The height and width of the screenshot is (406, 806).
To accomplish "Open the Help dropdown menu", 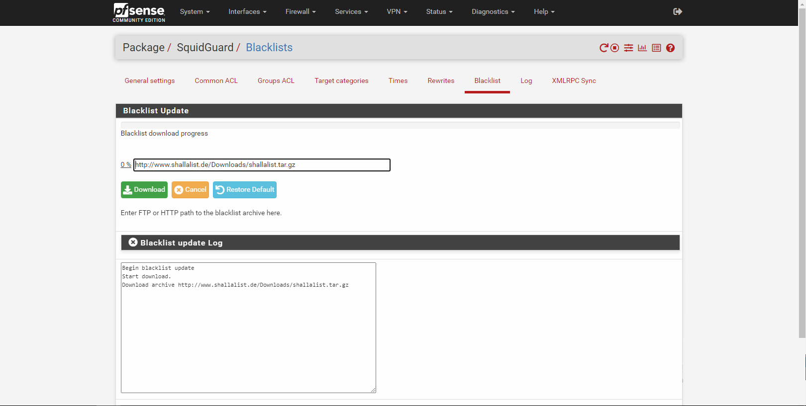I will coord(544,11).
